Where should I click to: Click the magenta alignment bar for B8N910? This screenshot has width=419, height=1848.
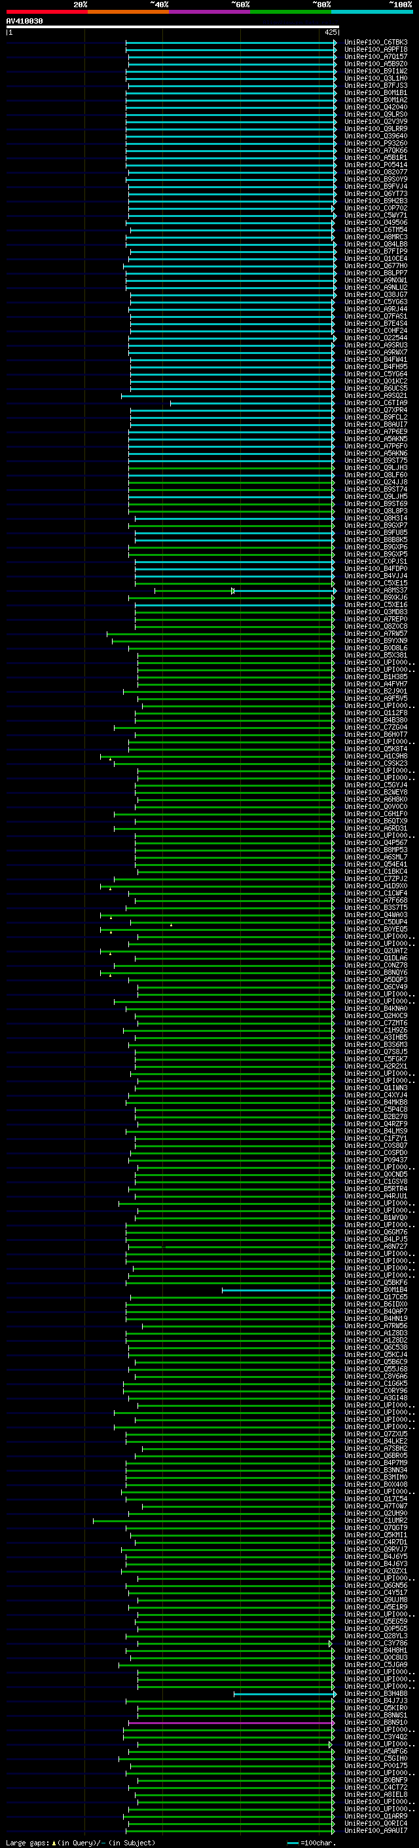click(x=231, y=1722)
